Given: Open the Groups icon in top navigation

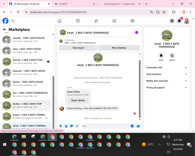Looking at the screenshot, I should click(133, 21).
